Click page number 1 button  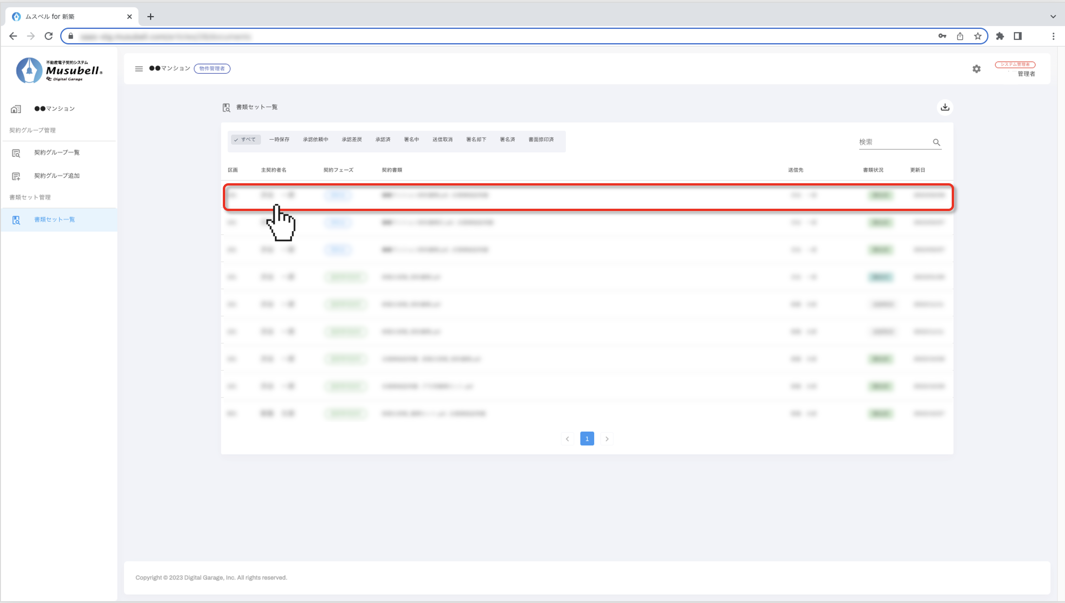pyautogui.click(x=587, y=439)
